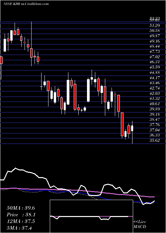Click the 44.88 price axis label

tap(155, 72)
